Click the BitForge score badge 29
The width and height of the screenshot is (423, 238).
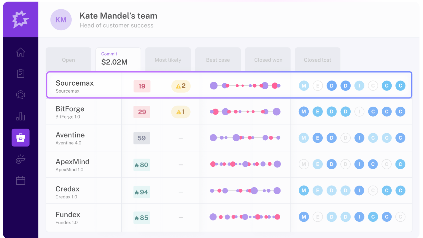(142, 112)
